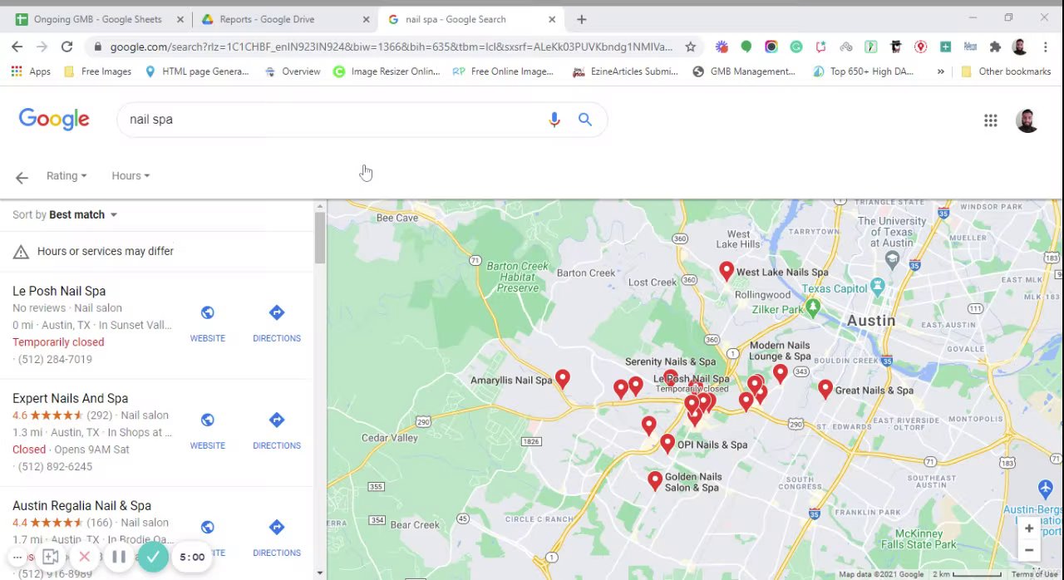Go back with results back arrow

(x=22, y=176)
